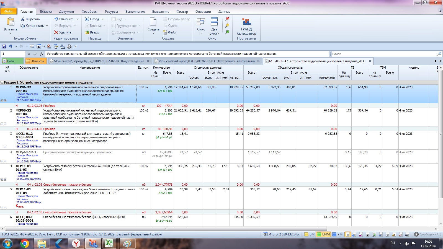This screenshot has width=443, height=249.
Task: Launch Excel from the taskbar
Action: coord(109,243)
